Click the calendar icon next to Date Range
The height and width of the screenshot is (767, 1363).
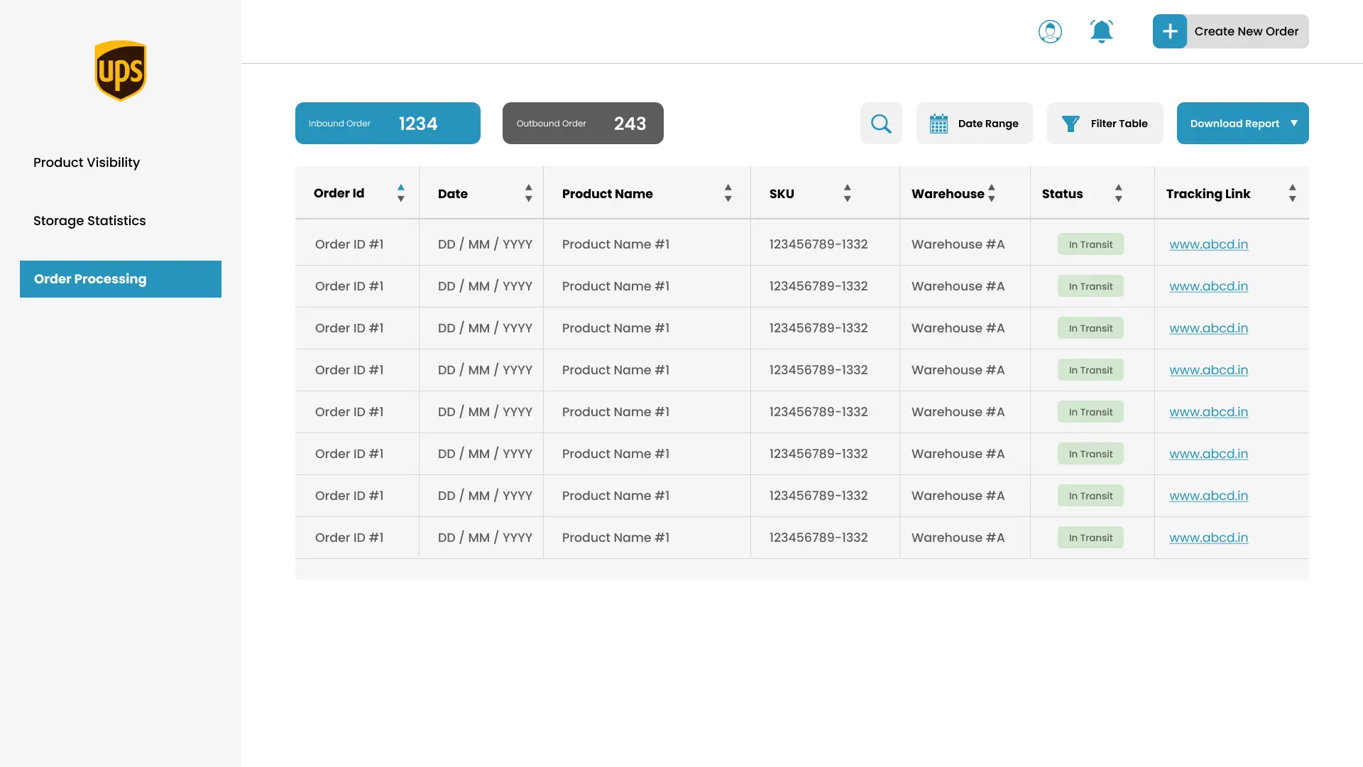tap(938, 123)
